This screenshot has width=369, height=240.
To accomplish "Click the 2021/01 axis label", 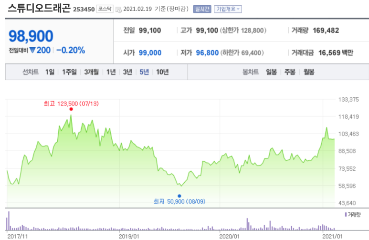I will 332,237.
